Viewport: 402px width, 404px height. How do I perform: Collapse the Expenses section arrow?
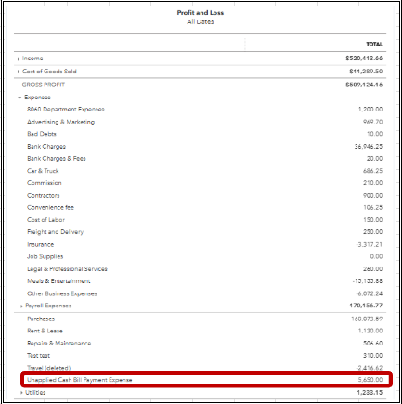(x=19, y=98)
